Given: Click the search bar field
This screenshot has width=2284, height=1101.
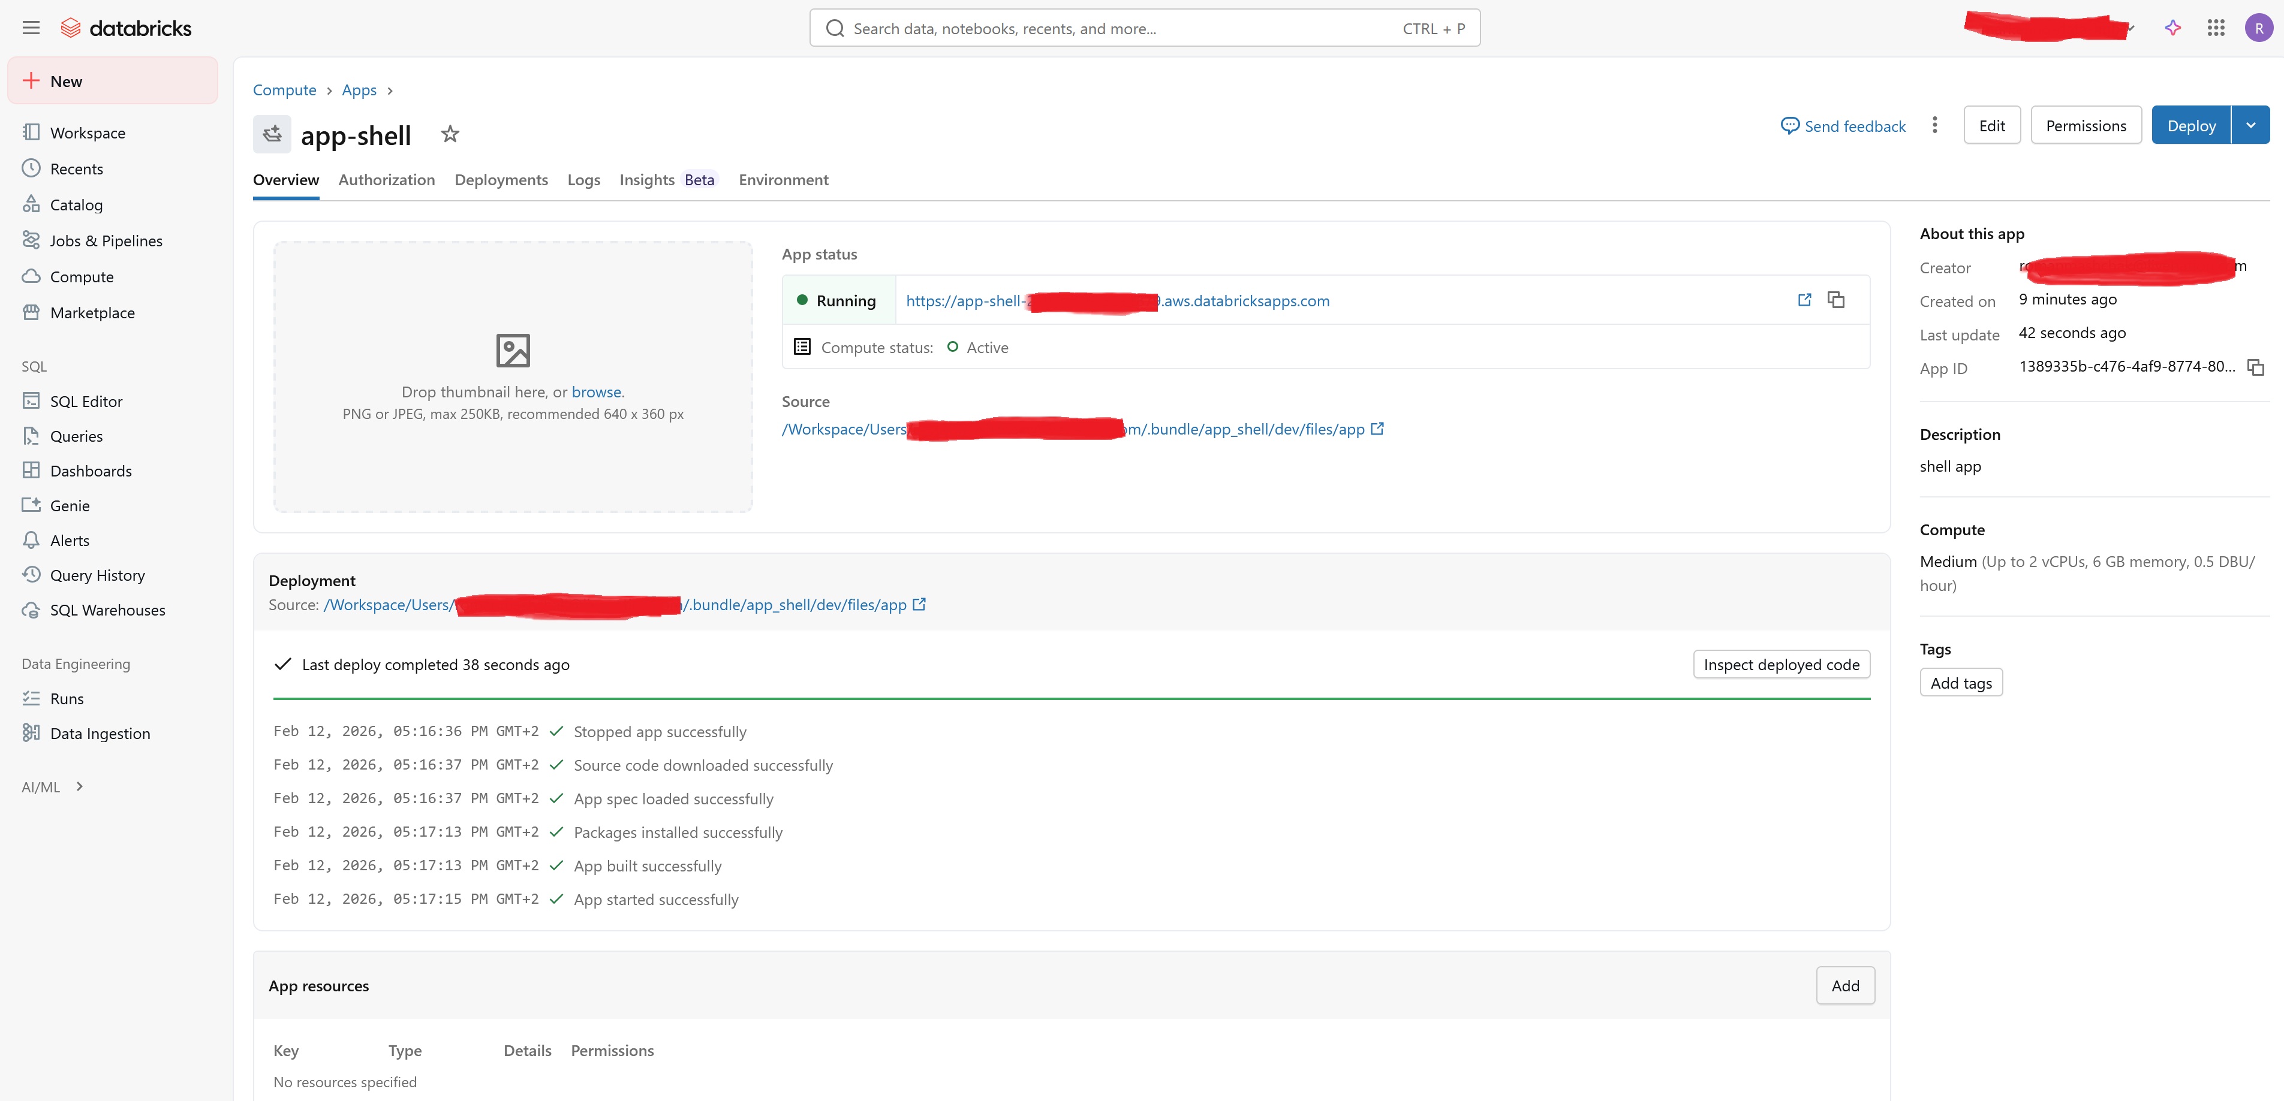Looking at the screenshot, I should [x=1143, y=28].
